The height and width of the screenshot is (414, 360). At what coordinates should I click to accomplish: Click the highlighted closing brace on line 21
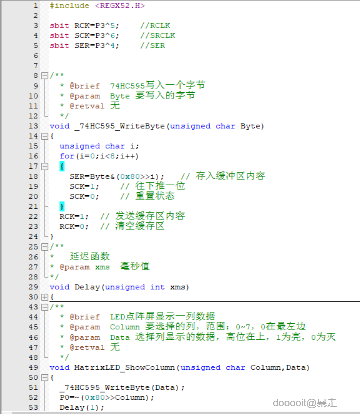[62, 207]
